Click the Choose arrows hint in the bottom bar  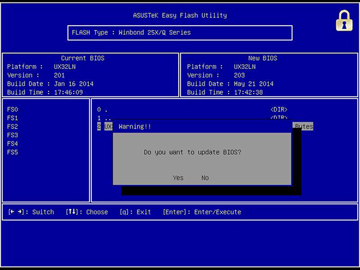coord(86,212)
